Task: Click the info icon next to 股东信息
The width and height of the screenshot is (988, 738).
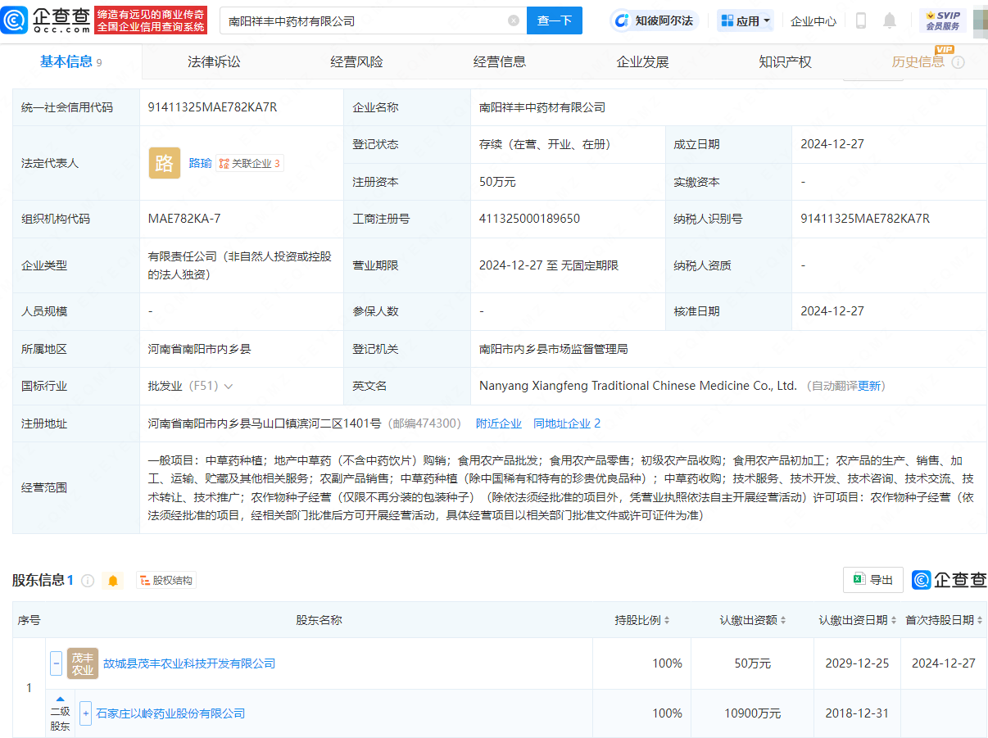Action: click(88, 580)
